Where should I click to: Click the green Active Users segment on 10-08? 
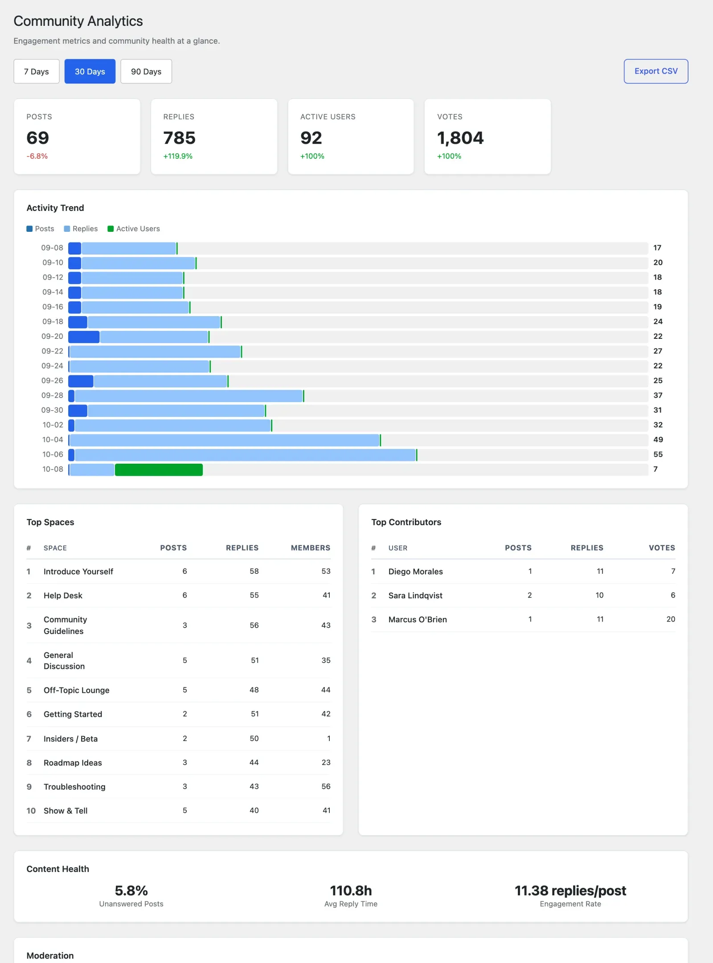(x=159, y=469)
